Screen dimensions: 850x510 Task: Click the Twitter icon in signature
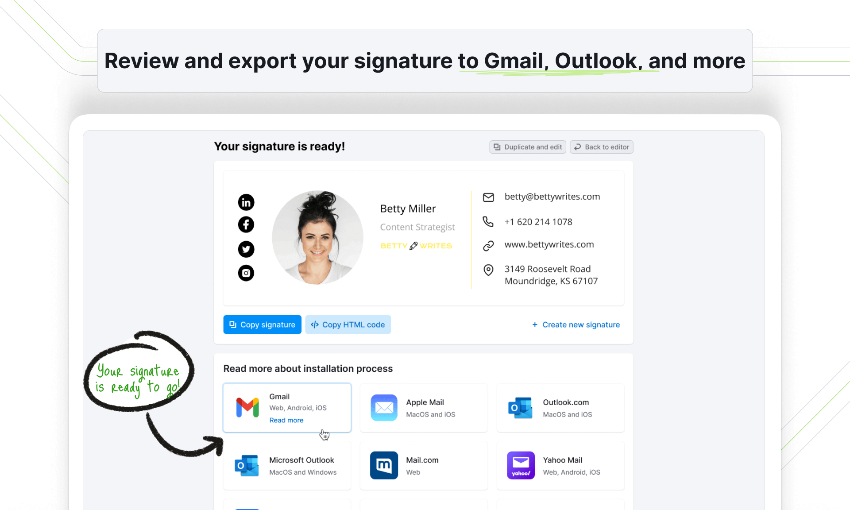pyautogui.click(x=245, y=249)
